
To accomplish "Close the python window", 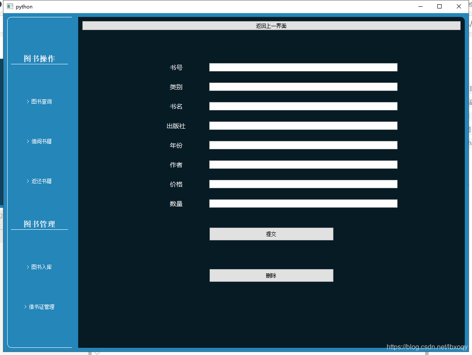I will tap(459, 6).
